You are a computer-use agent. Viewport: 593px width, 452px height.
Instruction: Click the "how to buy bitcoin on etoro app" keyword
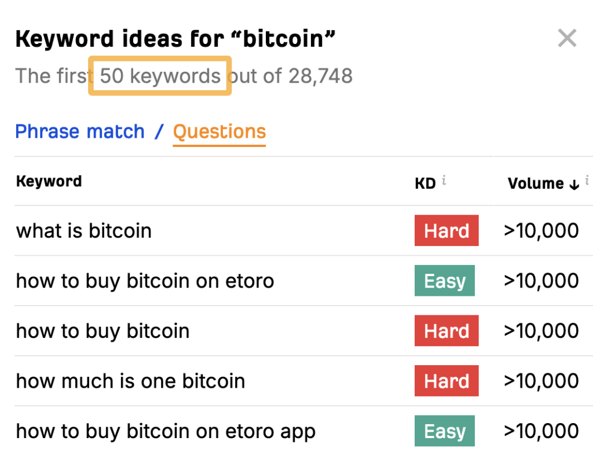166,431
